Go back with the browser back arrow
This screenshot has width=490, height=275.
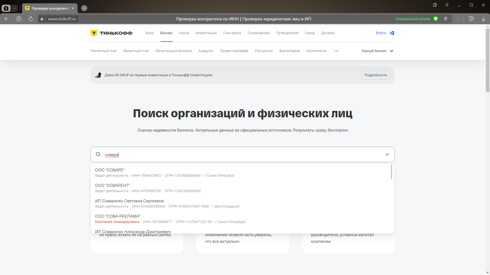[7, 19]
